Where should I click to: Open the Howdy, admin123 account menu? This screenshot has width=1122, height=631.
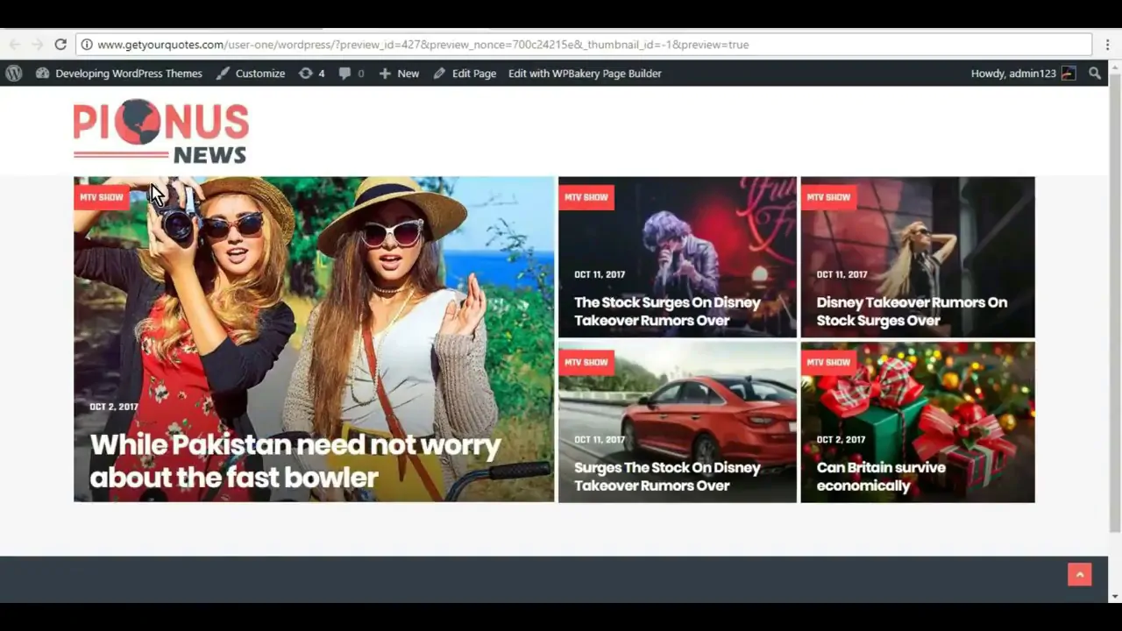point(1023,74)
